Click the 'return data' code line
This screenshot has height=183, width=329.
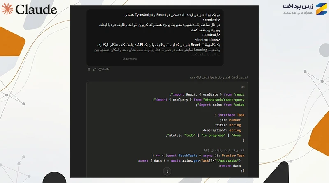point(229,166)
